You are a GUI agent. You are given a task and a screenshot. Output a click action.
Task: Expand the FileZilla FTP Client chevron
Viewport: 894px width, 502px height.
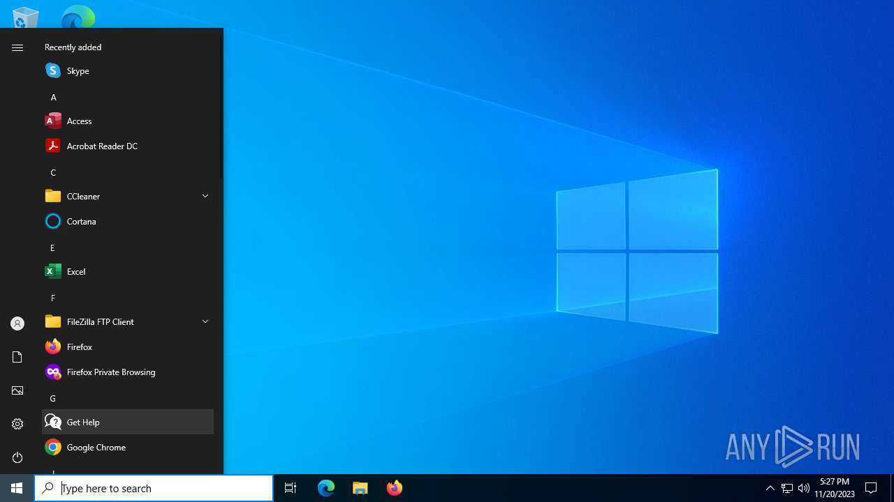[205, 321]
